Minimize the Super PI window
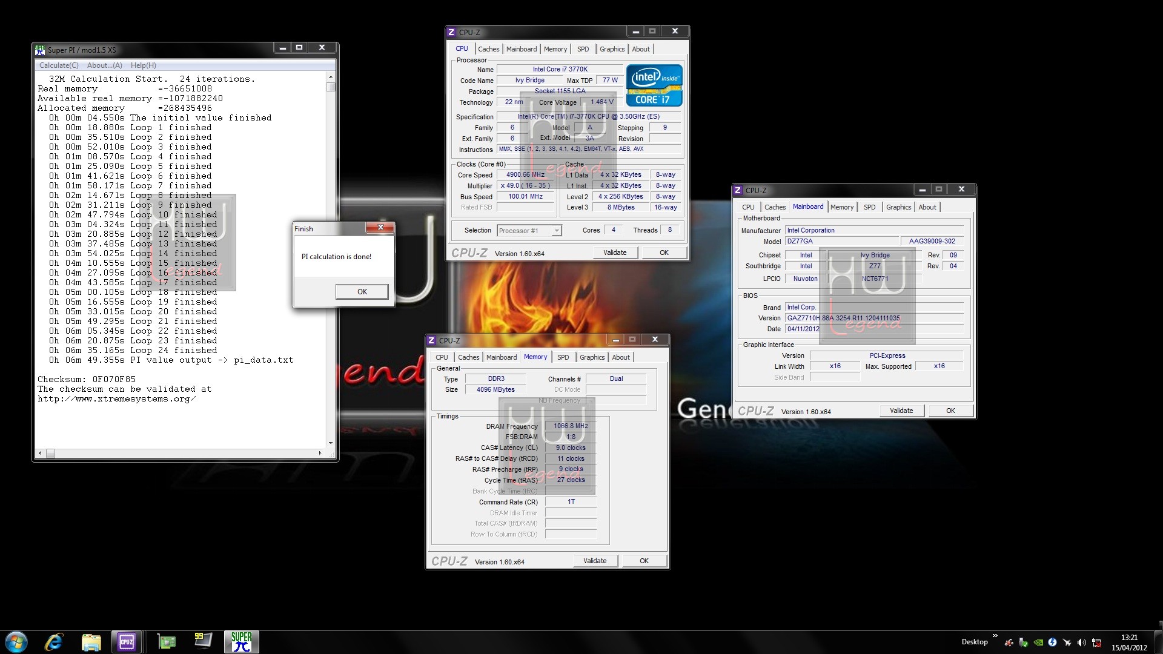The width and height of the screenshot is (1163, 654). [282, 48]
